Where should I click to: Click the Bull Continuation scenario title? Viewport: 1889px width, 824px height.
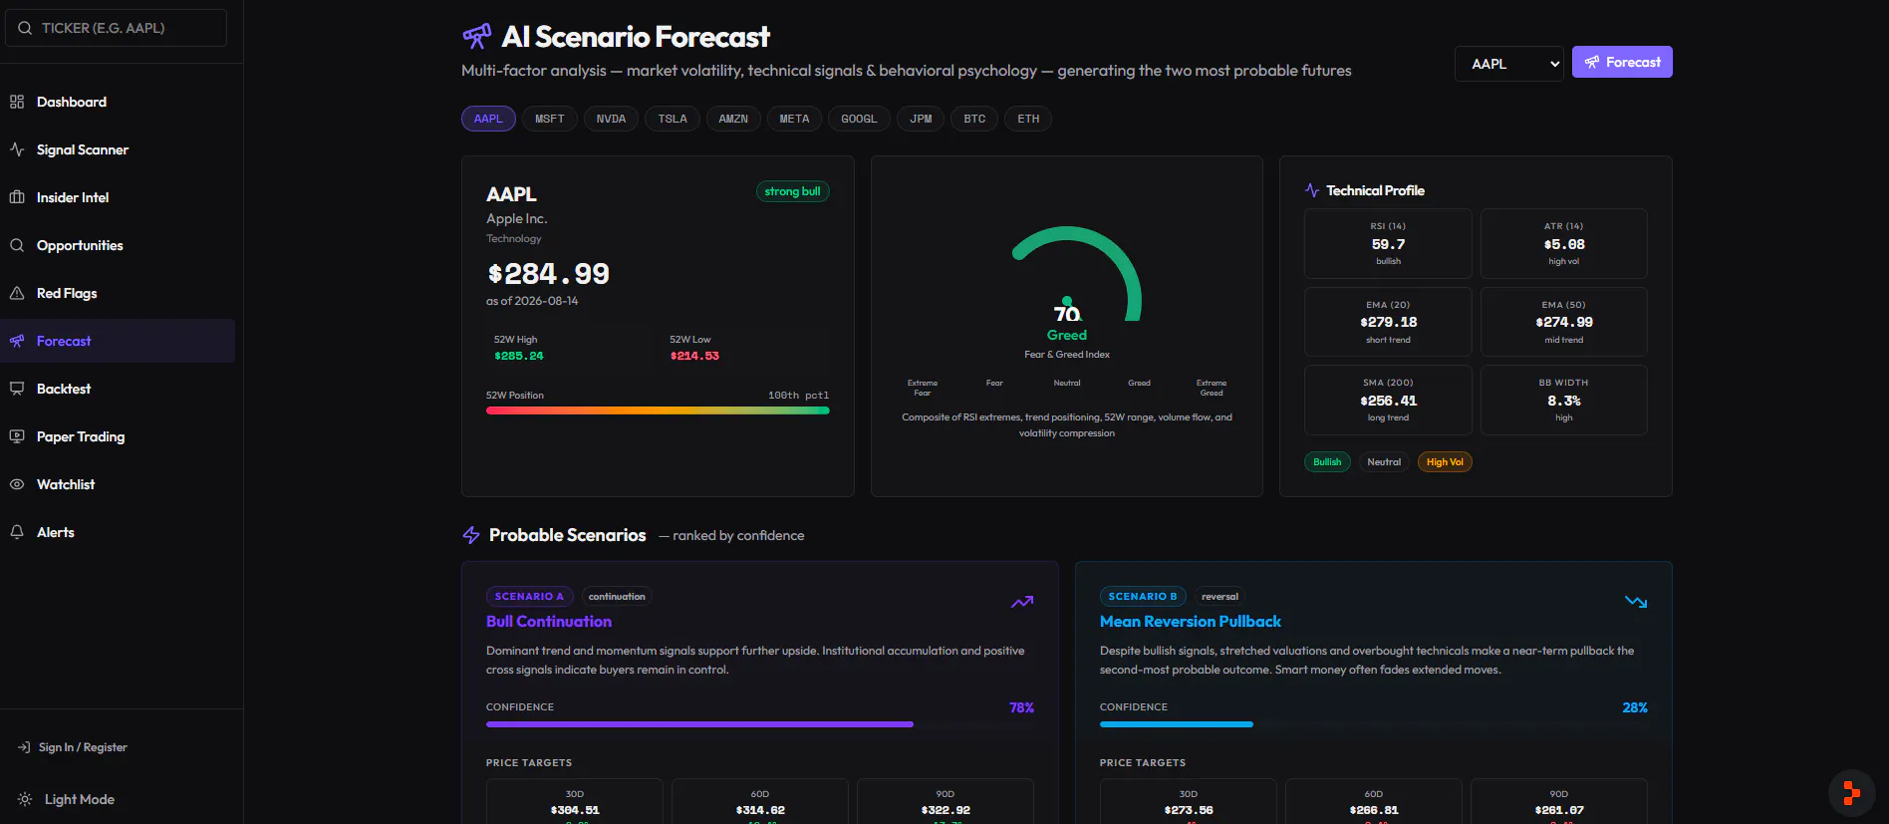pos(549,622)
